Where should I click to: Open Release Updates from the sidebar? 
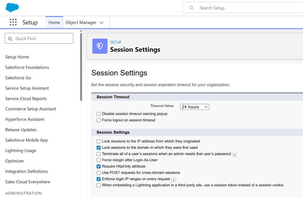click(21, 130)
